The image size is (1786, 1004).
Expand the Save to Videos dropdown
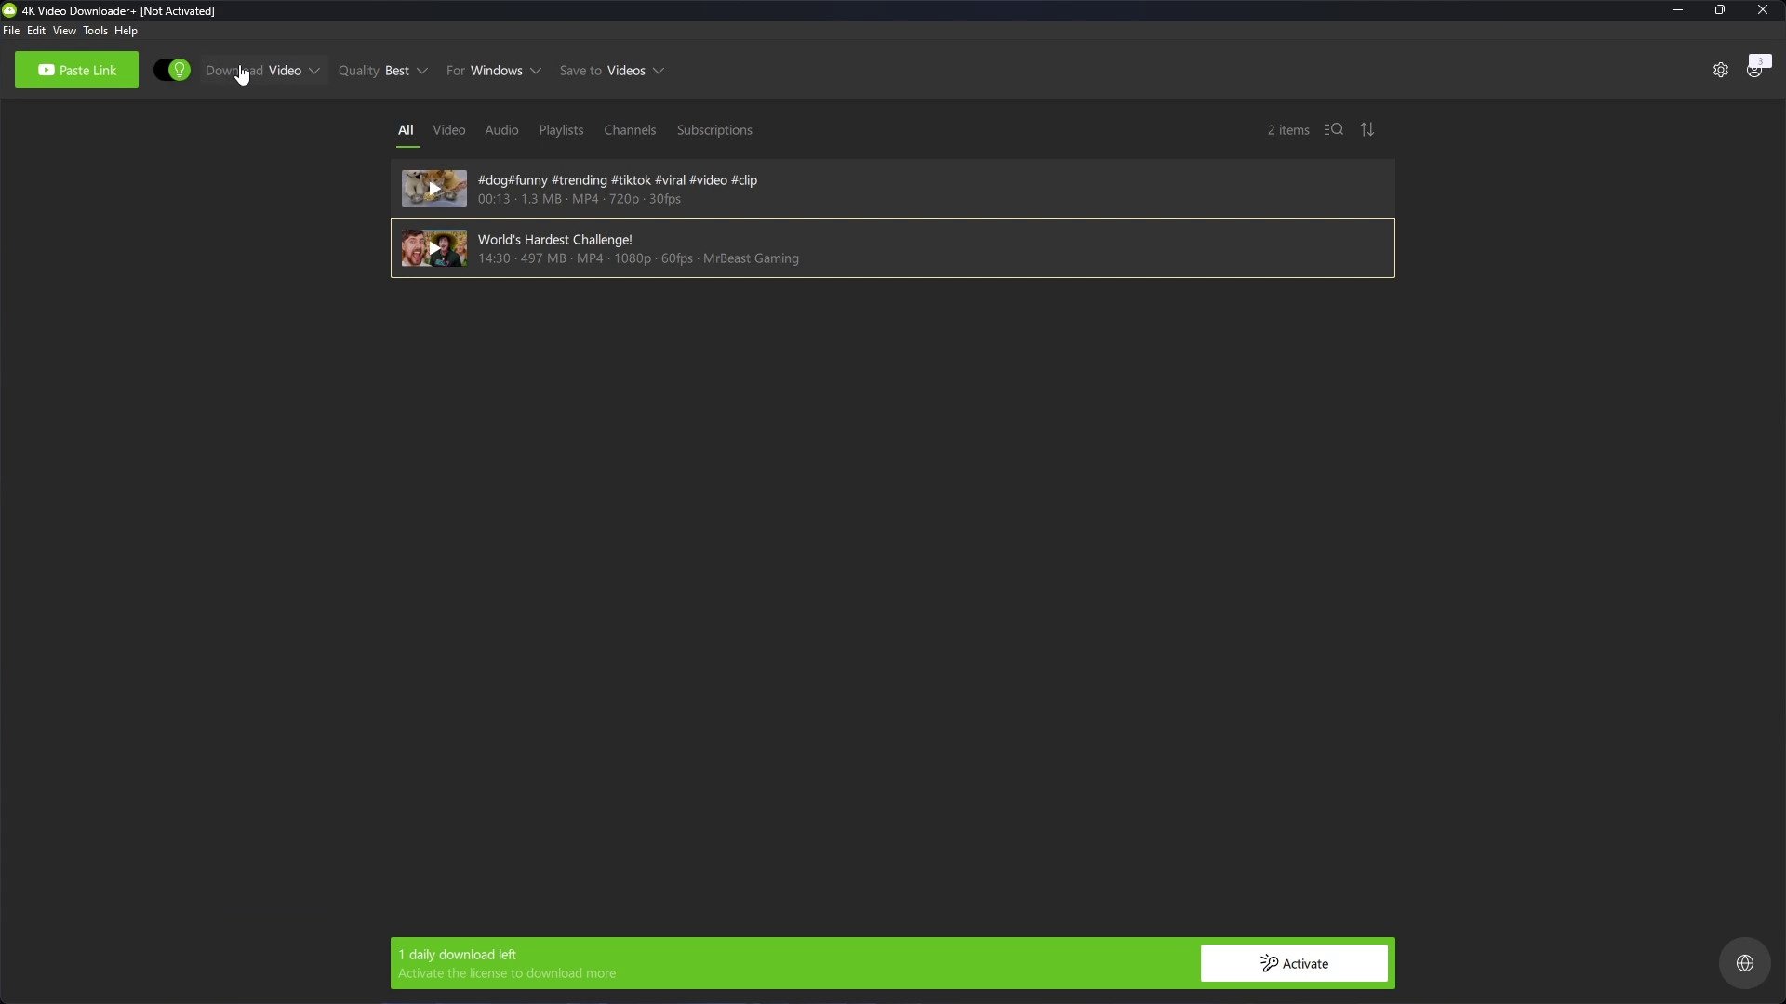pyautogui.click(x=612, y=71)
